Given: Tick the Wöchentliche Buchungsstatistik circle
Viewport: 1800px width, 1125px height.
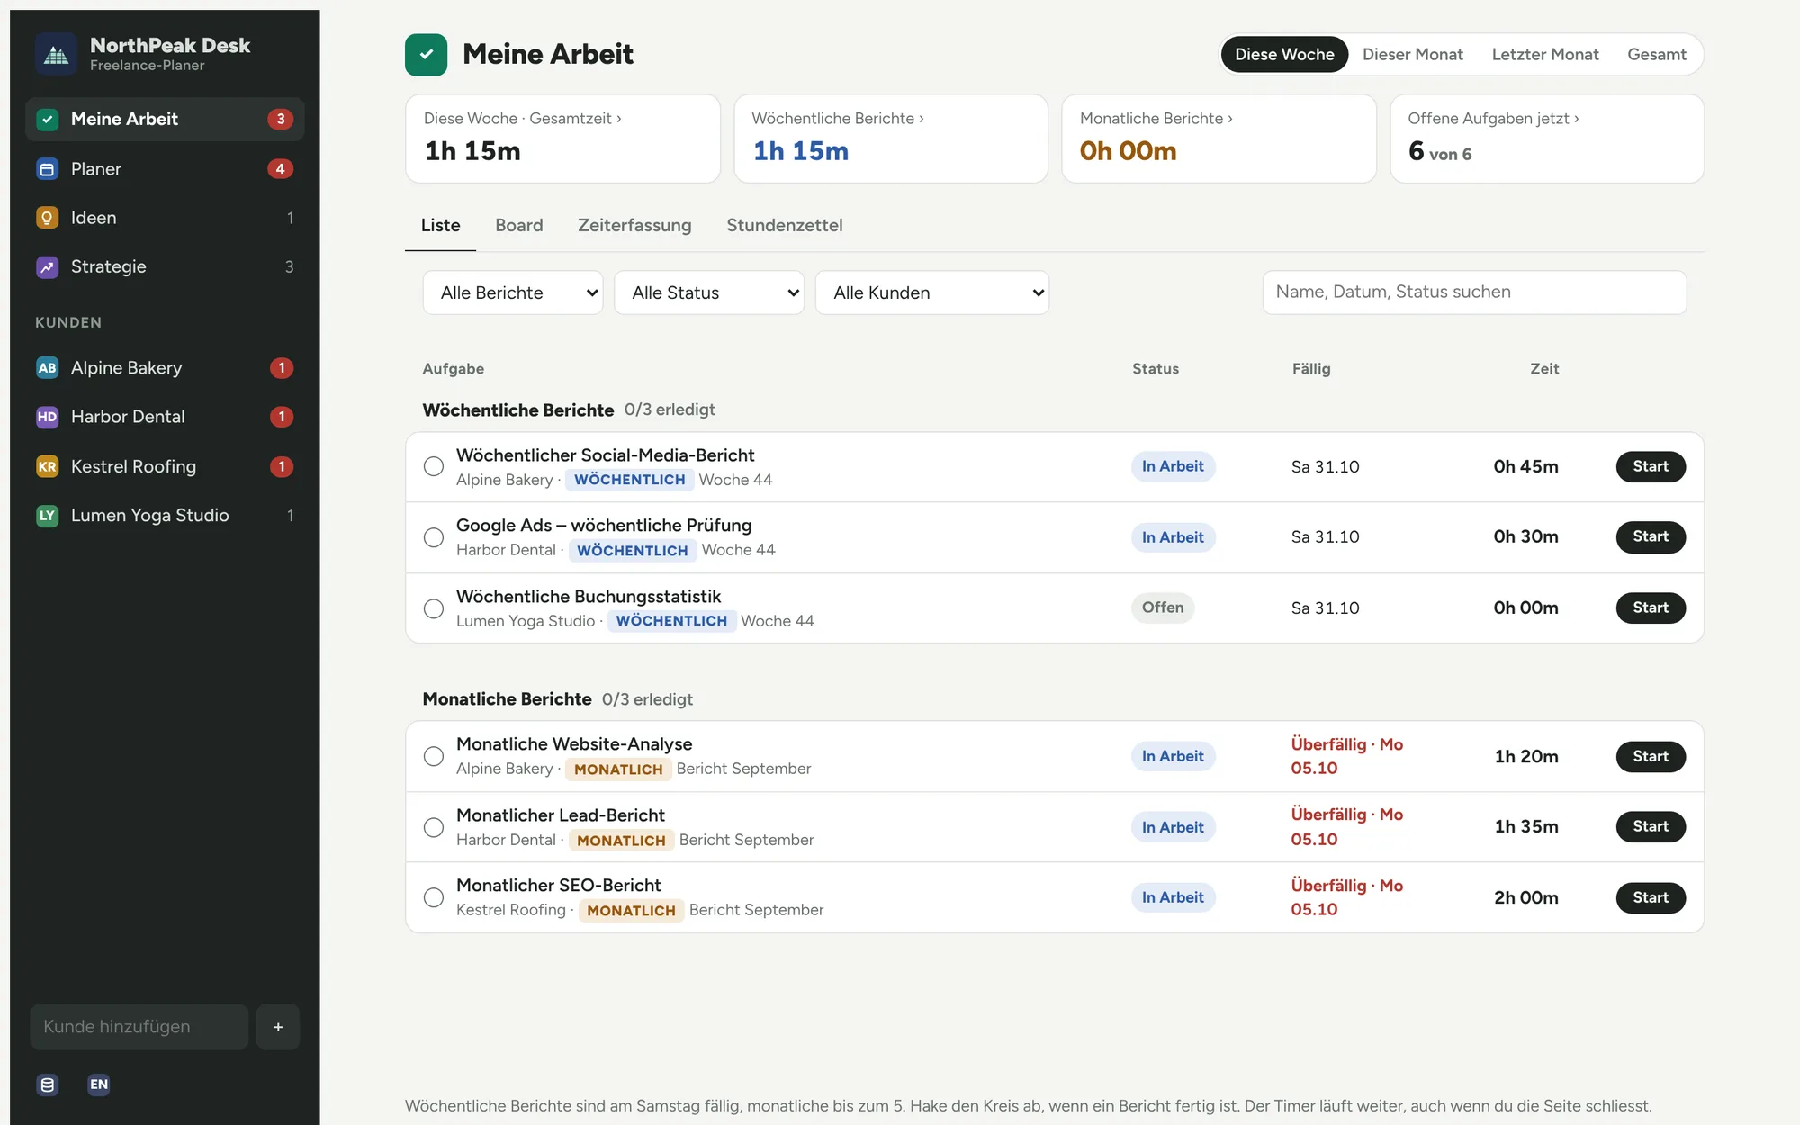Looking at the screenshot, I should pyautogui.click(x=434, y=608).
